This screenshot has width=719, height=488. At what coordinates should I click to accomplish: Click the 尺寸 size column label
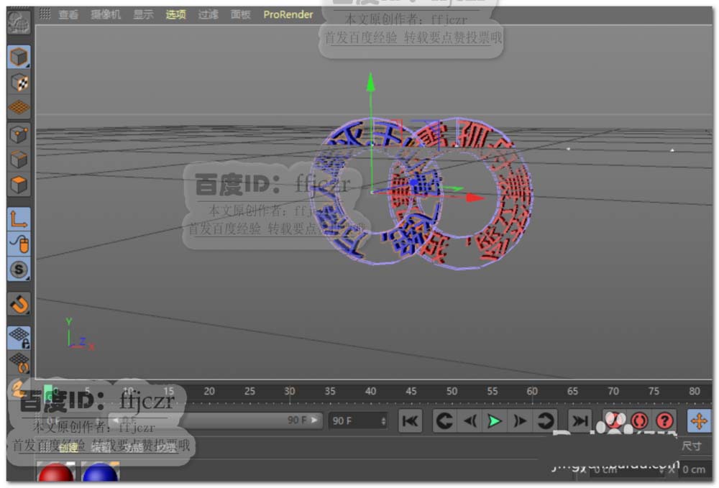click(x=691, y=446)
